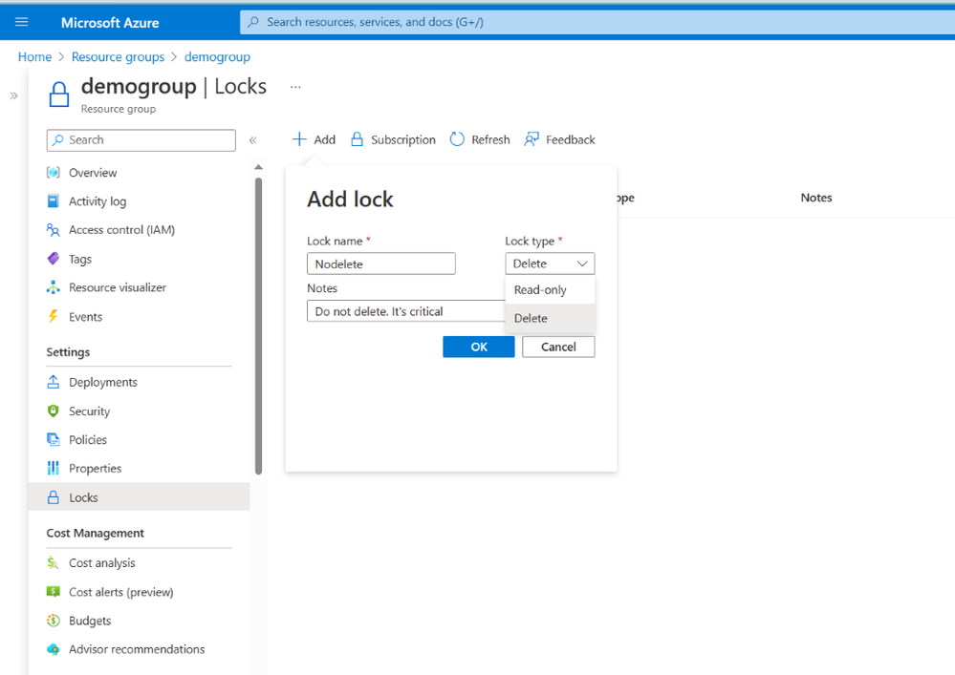The width and height of the screenshot is (955, 675).
Task: Click the Activity log icon
Action: (54, 201)
